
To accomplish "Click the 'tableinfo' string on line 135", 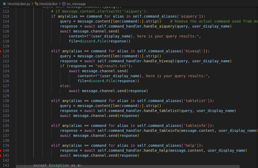I will [x=196, y=126].
